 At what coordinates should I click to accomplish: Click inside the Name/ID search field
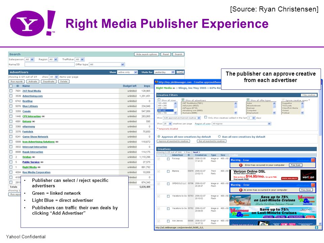[50, 64]
